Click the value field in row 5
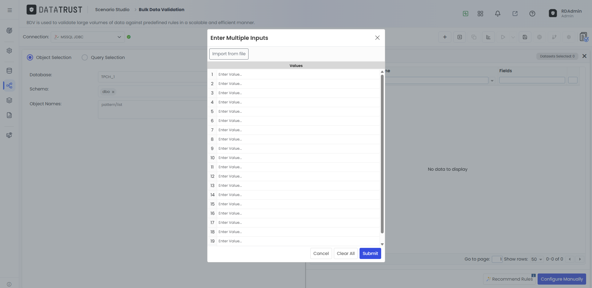This screenshot has width=592, height=288. [x=298, y=111]
